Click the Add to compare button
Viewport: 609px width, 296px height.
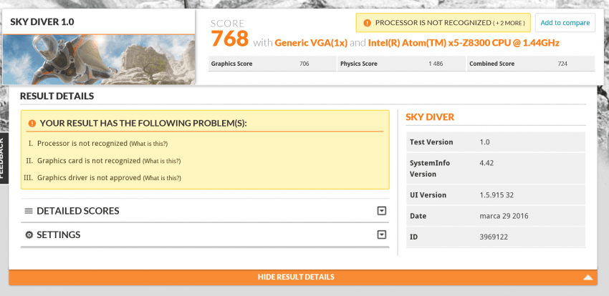coord(565,23)
